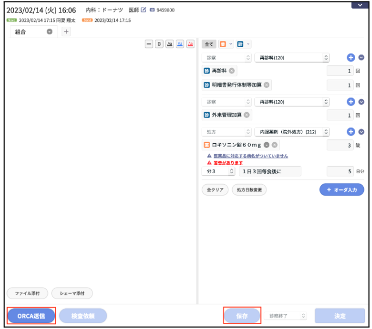The image size is (372, 329).
Task: Show all order types with 全て filter
Action: tap(208, 44)
